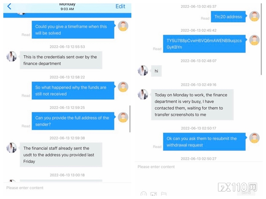This screenshot has height=199, width=266.
Task: Click the left chat's vertical scrollbar
Action: [130, 119]
